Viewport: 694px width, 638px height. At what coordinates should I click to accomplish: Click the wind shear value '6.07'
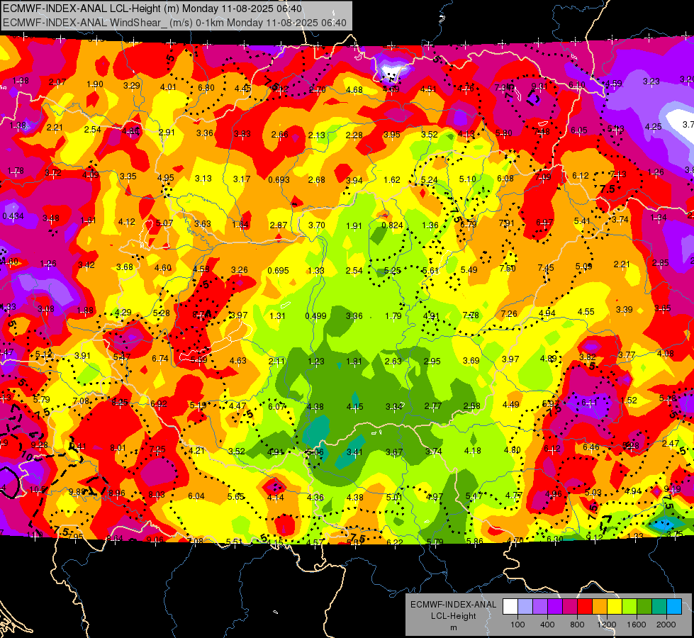click(x=276, y=406)
